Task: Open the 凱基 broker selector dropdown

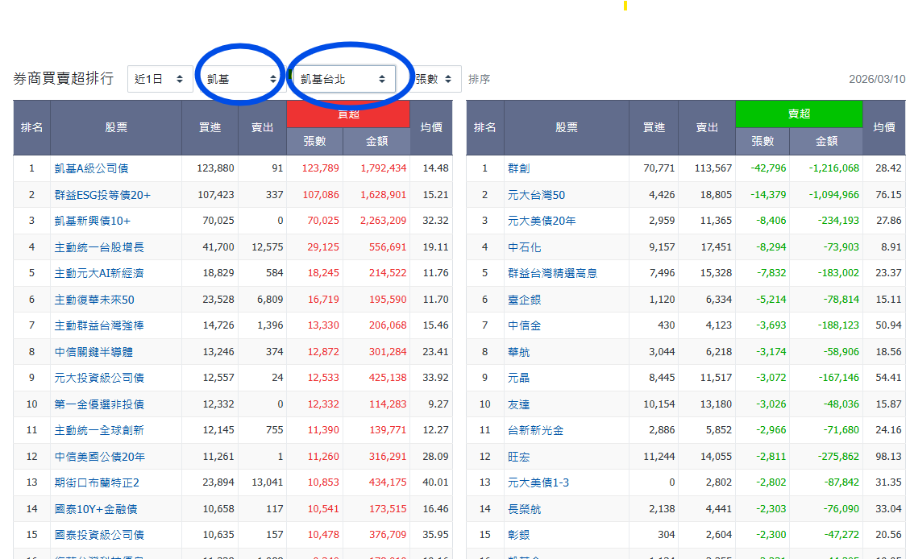Action: pos(238,78)
